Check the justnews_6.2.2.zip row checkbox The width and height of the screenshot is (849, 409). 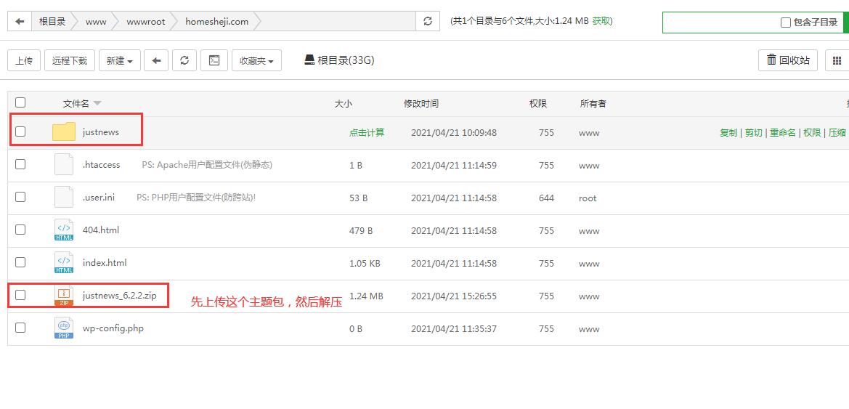(20, 295)
